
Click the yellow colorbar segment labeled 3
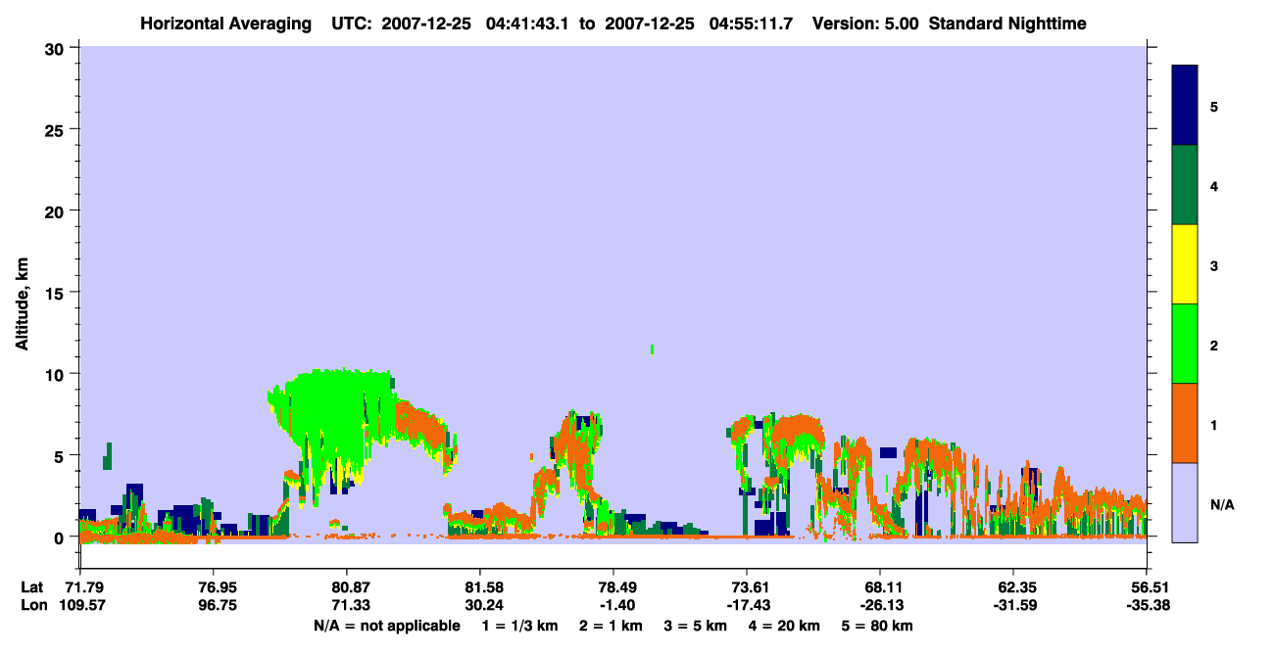(x=1185, y=264)
